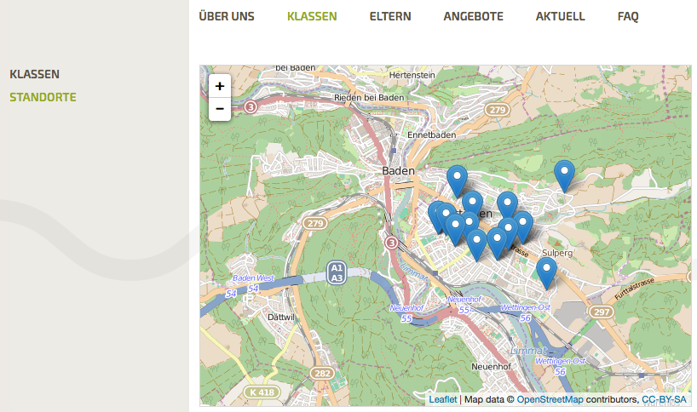
Task: Click the route 3 circle below zoom buttons
Action: click(x=251, y=107)
